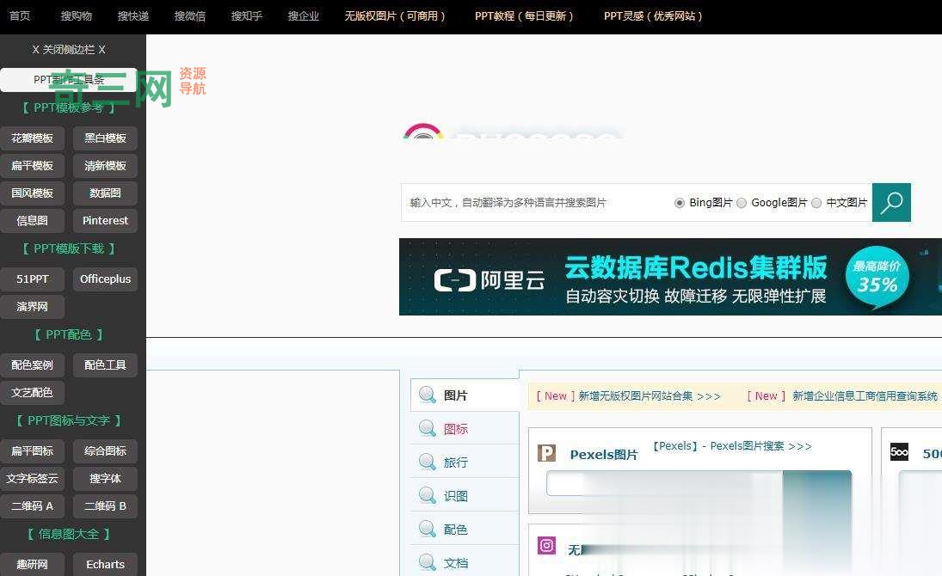Open the 搜知乎 menu item
The width and height of the screenshot is (942, 576).
247,15
